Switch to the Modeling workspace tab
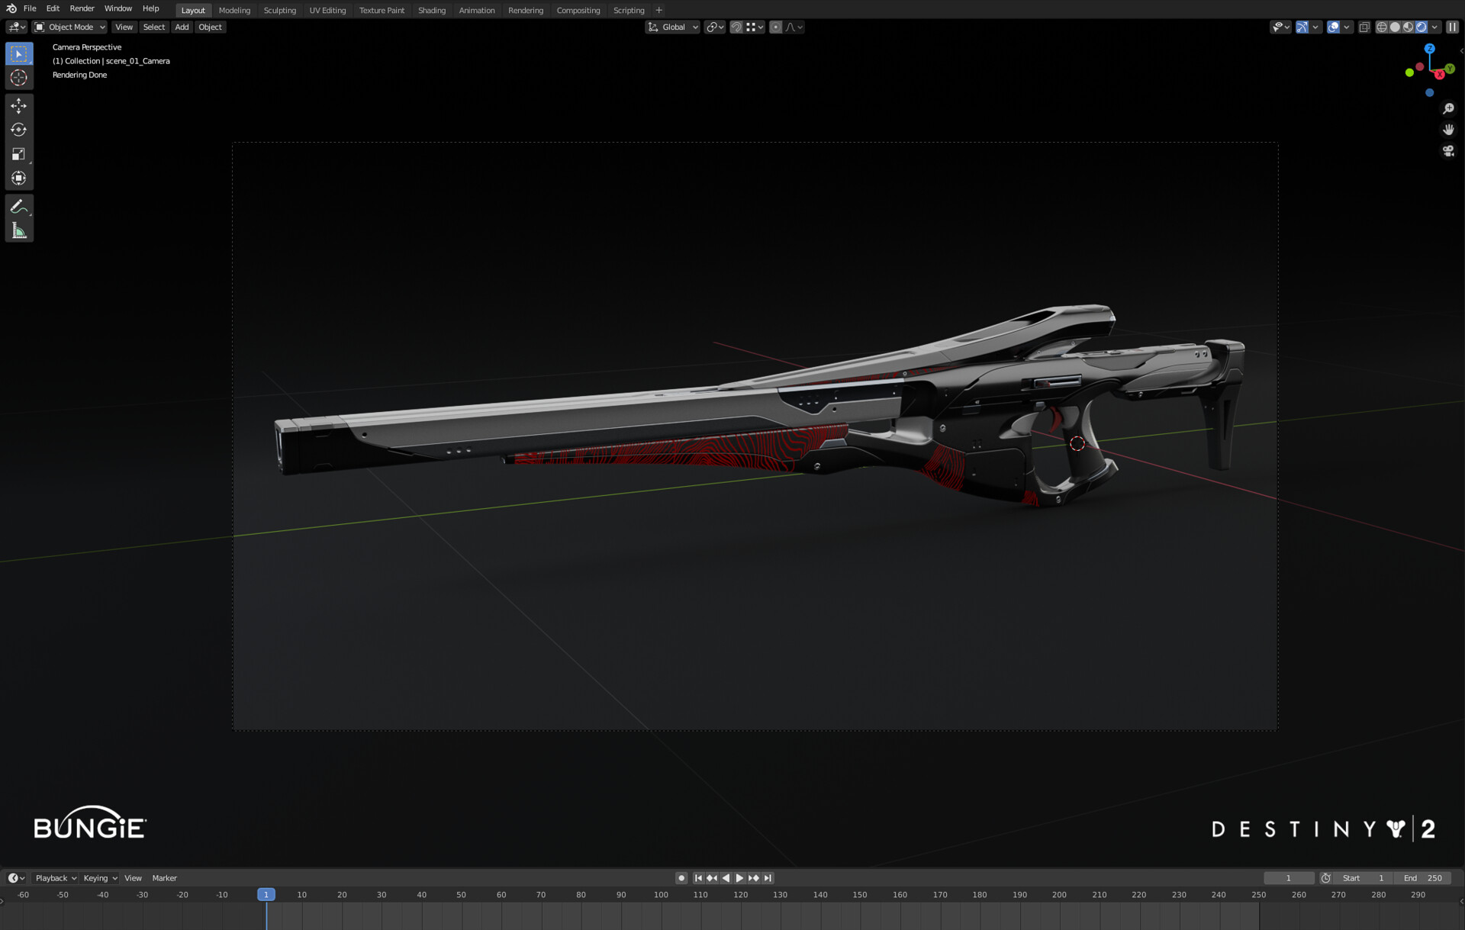 coord(234,11)
